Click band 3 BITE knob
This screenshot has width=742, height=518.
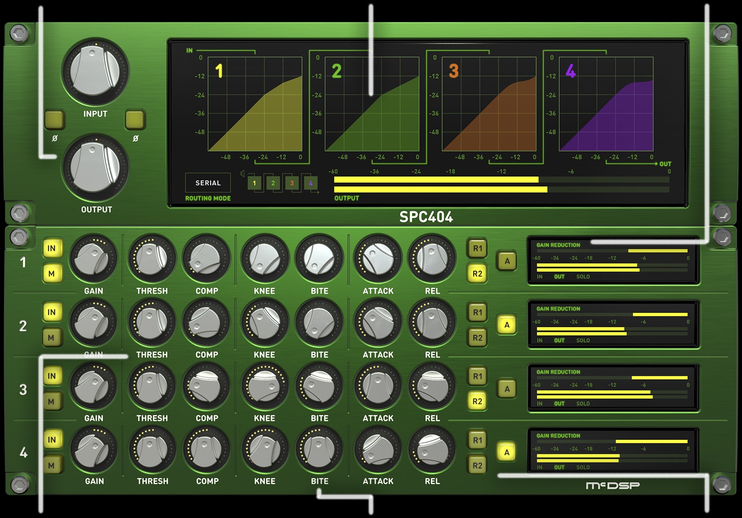(x=319, y=387)
